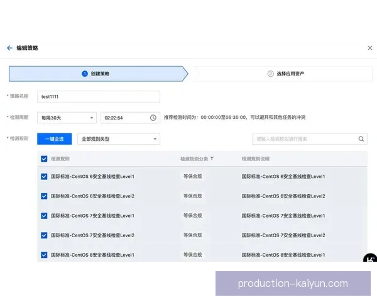This screenshot has height=302, width=377.
Task: Uncheck 国际标准-CentOS 7安全基线检查Level2
Action: pyautogui.click(x=44, y=235)
